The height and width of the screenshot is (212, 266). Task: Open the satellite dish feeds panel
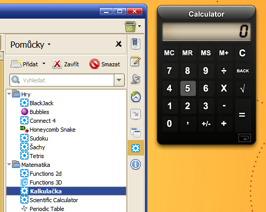tap(136, 79)
